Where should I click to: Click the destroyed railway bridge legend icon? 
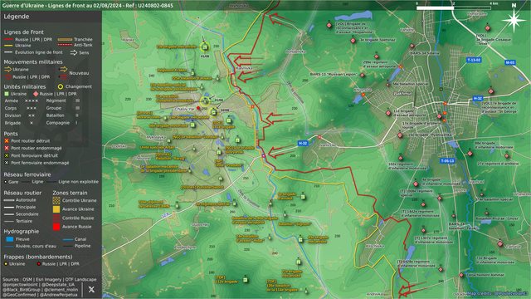7,155
